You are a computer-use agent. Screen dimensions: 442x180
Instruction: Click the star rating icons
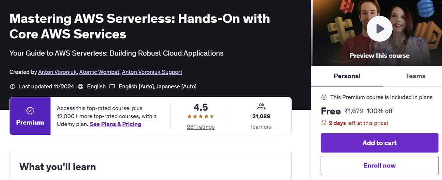(x=201, y=117)
